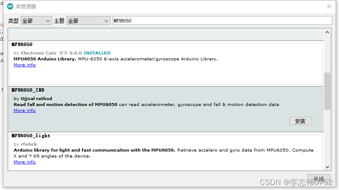
Task: Open the 主题 dropdown set to 全部
Action: (89, 21)
